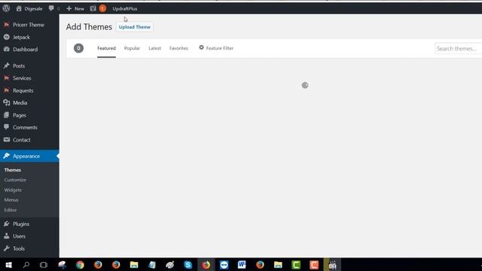Open the Windows Start menu
The width and height of the screenshot is (482, 271).
pos(8,265)
